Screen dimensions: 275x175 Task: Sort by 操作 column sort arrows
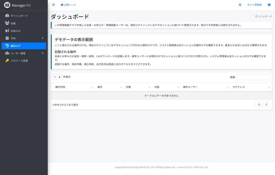click(x=121, y=87)
